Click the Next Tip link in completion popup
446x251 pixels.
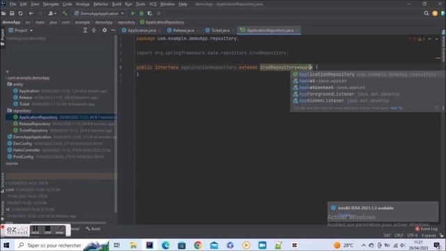coord(397,108)
